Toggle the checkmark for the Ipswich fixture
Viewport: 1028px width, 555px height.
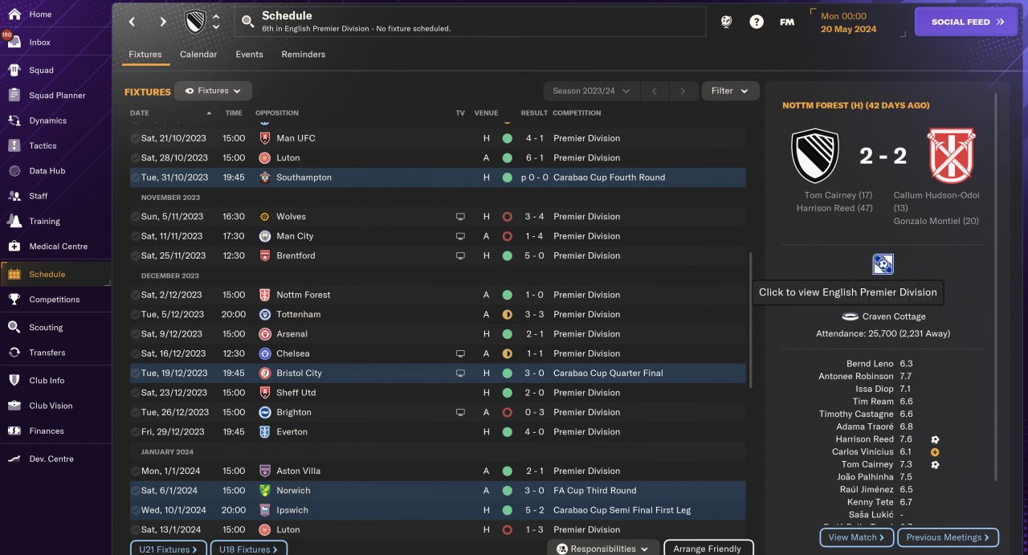(135, 510)
